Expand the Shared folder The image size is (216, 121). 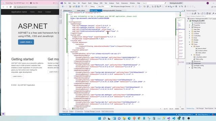(191, 55)
